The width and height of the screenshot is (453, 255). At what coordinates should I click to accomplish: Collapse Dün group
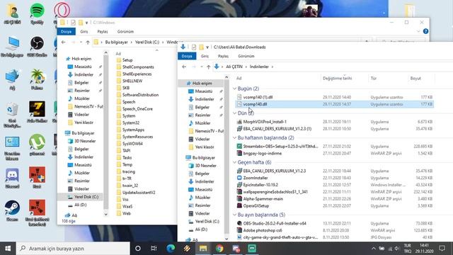pyautogui.click(x=234, y=113)
